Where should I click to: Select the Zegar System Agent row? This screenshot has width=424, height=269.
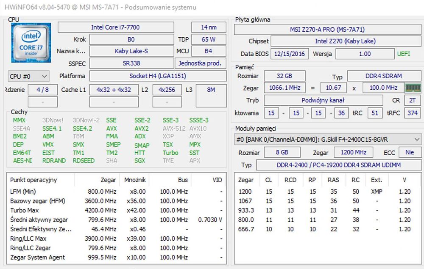[x=116, y=258]
